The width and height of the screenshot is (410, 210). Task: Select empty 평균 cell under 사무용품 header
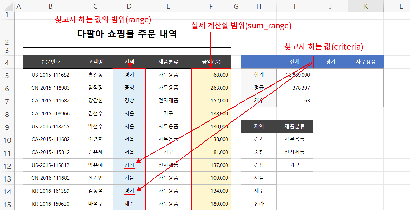click(x=366, y=88)
